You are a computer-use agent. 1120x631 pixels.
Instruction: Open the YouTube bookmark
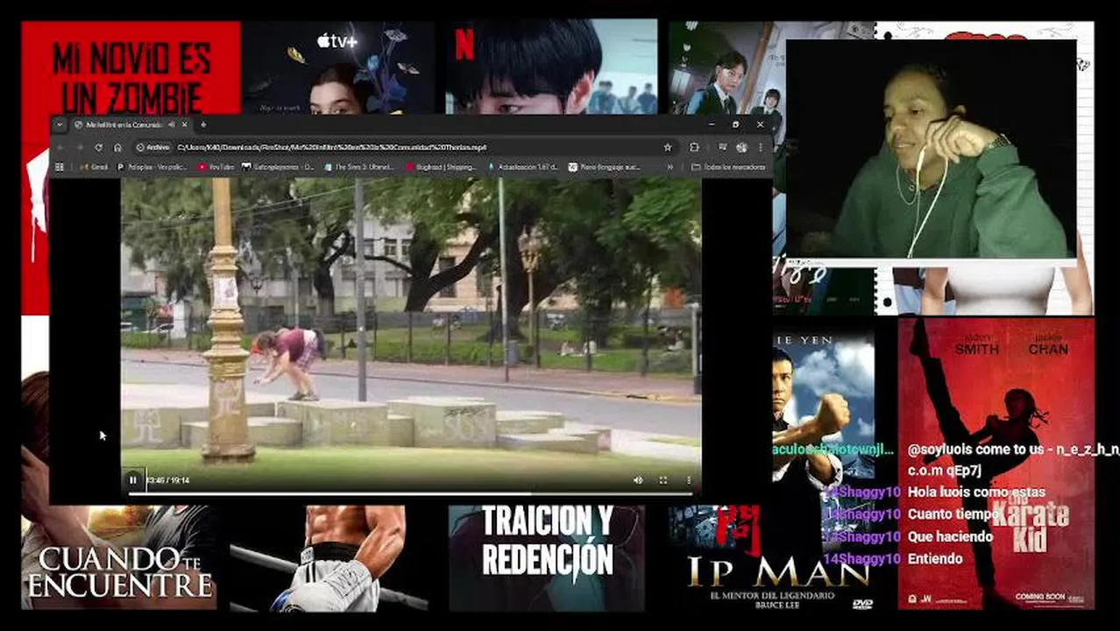pyautogui.click(x=216, y=167)
